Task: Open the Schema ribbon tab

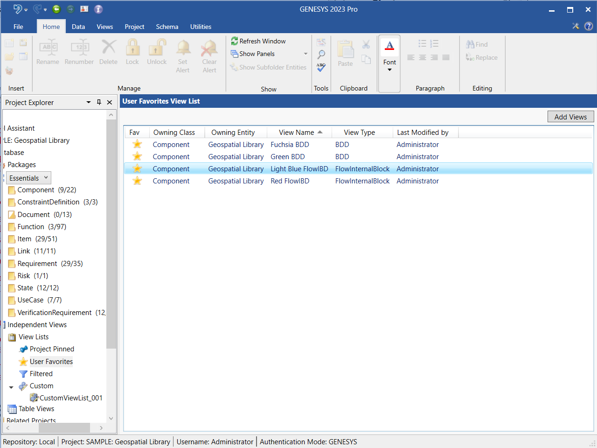Action: point(167,27)
